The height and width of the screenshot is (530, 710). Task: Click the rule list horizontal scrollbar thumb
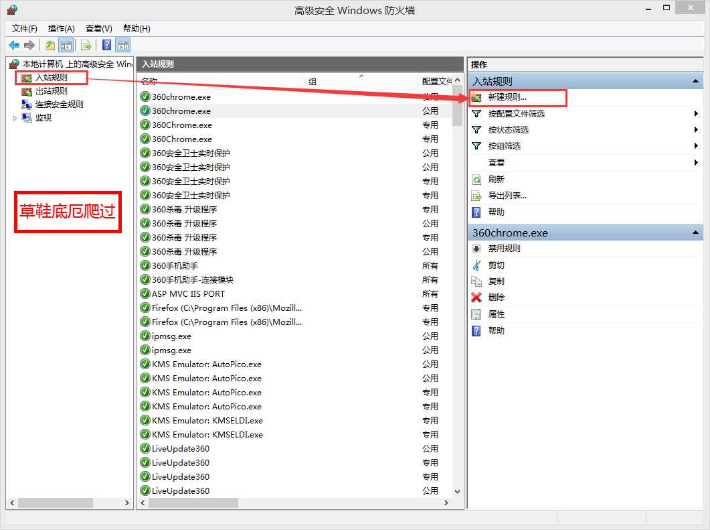coord(193,503)
